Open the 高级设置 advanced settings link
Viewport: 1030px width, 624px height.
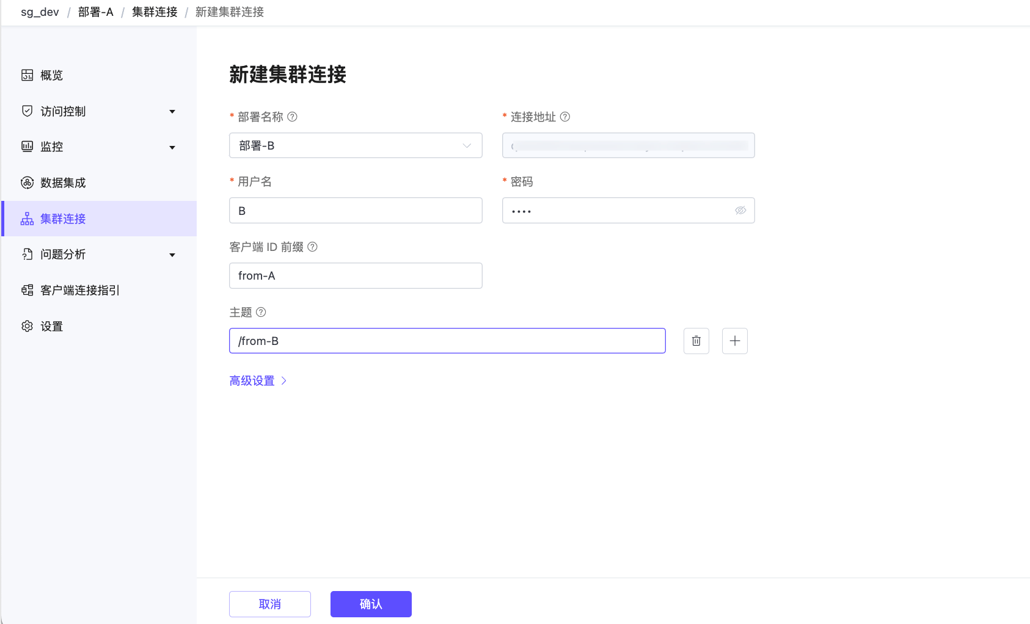click(x=252, y=380)
